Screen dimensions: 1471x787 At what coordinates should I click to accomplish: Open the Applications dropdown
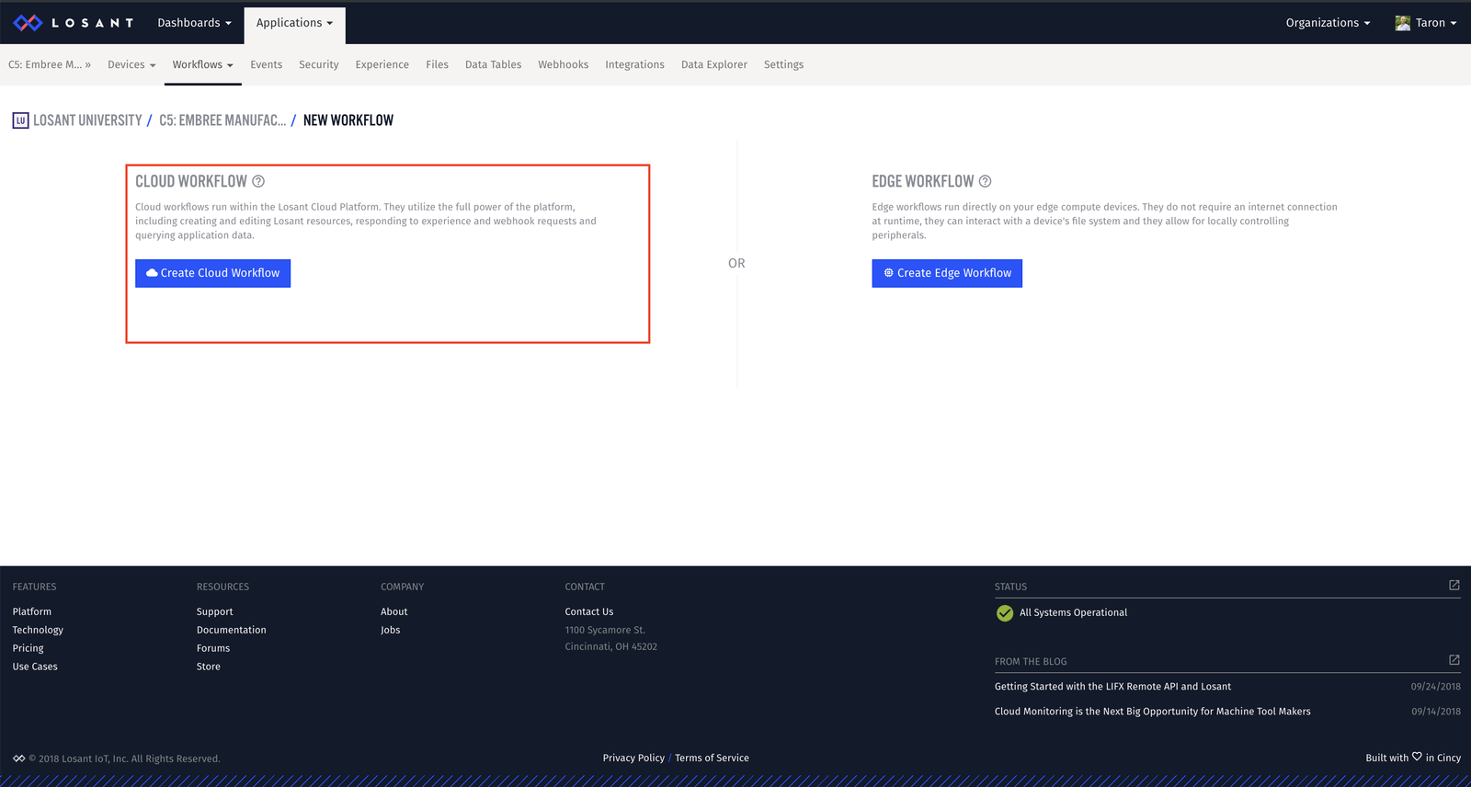[294, 23]
